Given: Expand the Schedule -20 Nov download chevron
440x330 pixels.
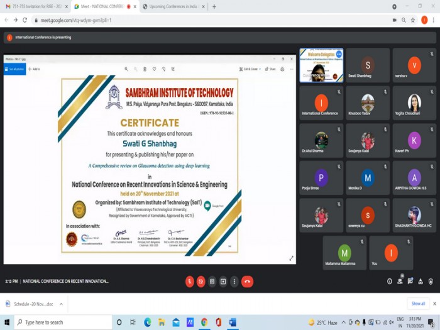Looking at the screenshot, I should [61, 304].
